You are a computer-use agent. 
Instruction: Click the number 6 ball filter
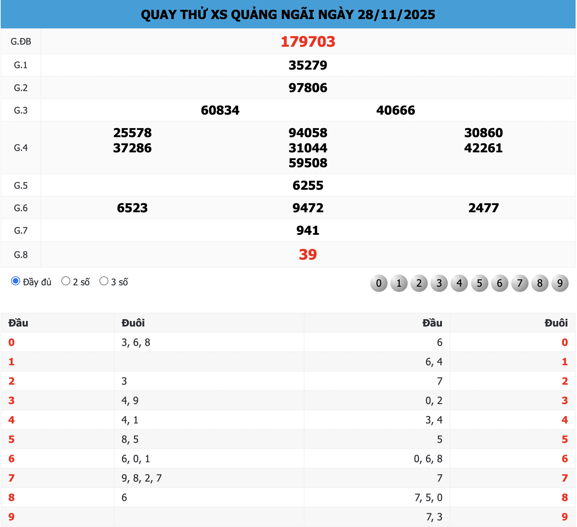(500, 283)
